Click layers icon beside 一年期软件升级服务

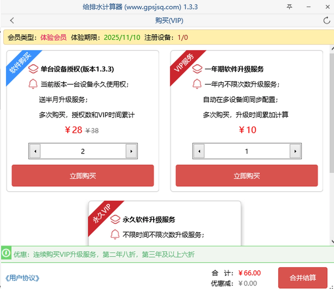point(197,69)
